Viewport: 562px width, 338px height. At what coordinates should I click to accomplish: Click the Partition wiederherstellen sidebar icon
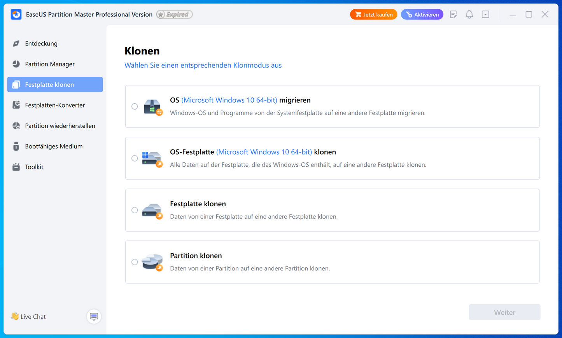[16, 126]
